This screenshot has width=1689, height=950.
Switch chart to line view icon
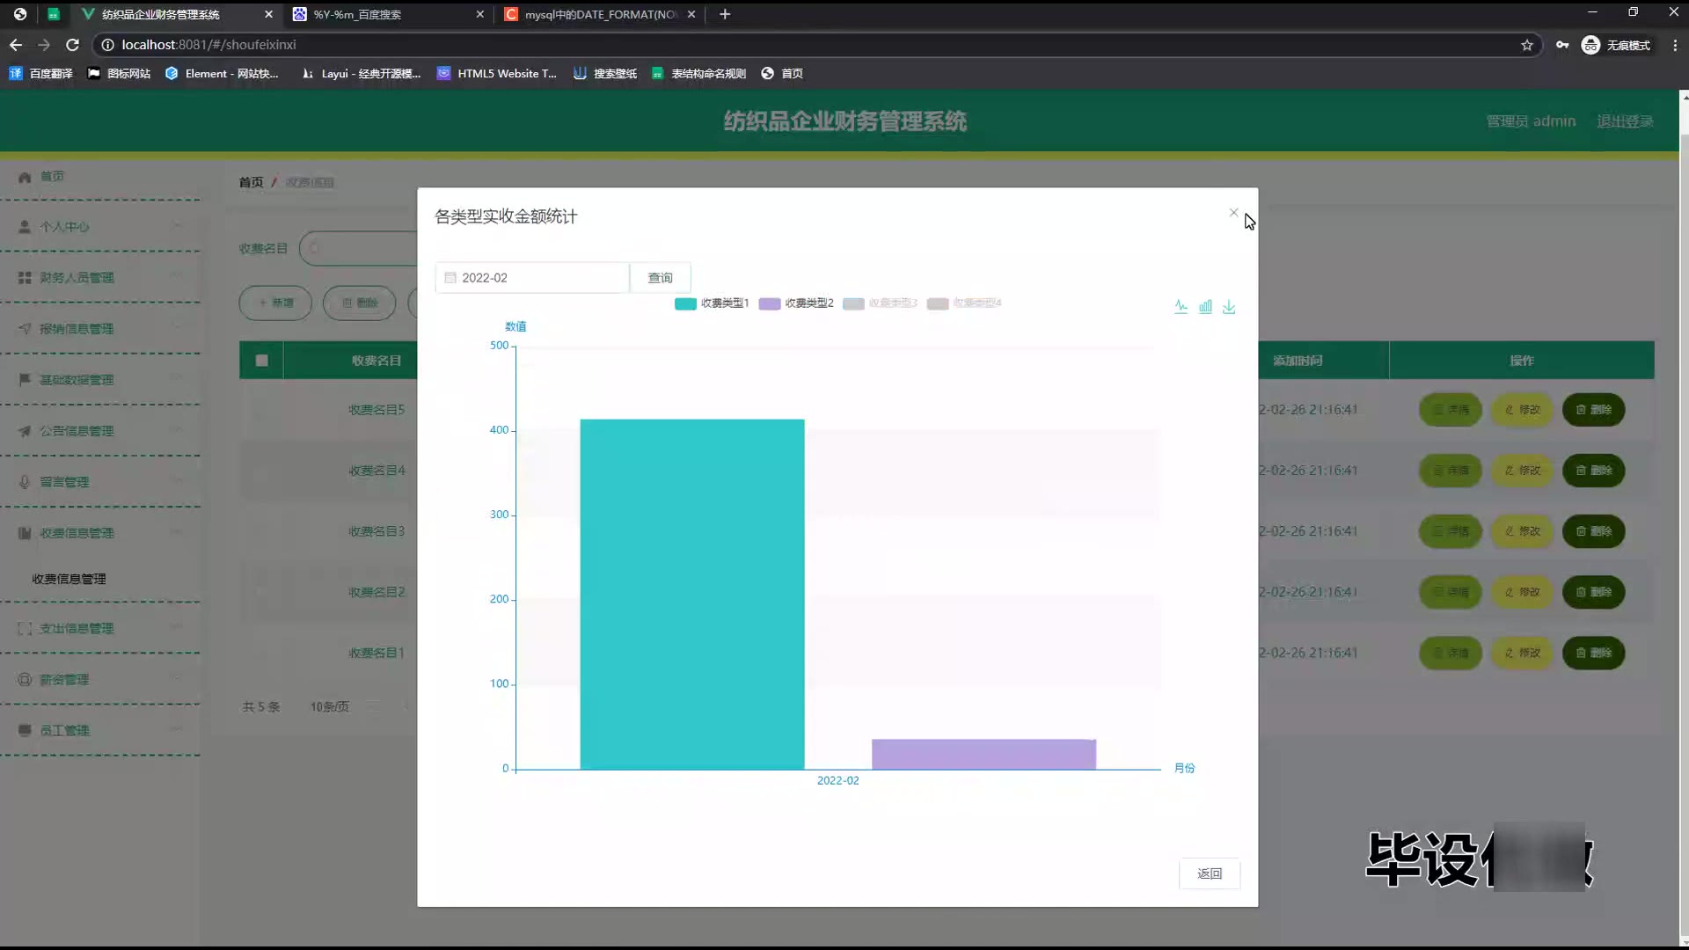point(1181,306)
